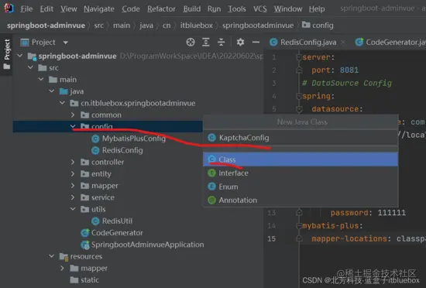Click the controller package folder icon
426x288 pixels.
click(84, 162)
